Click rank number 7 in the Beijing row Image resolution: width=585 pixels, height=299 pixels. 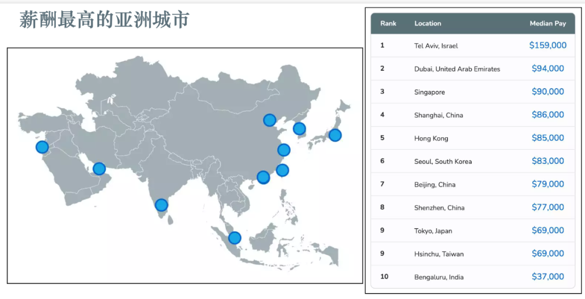[382, 184]
